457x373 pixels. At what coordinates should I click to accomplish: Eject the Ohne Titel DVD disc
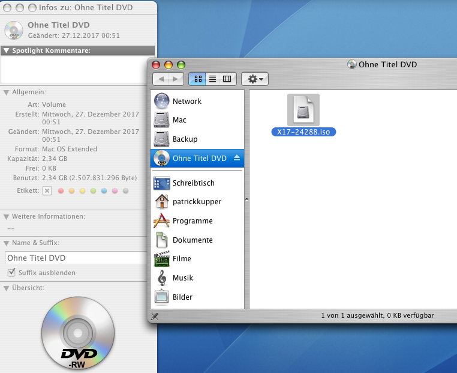[237, 158]
